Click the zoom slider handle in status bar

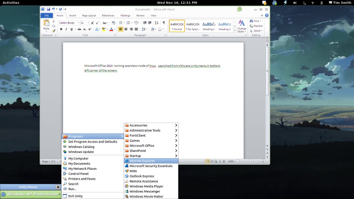tap(250, 161)
